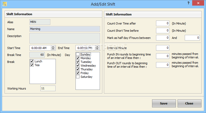Close the Add/Edit Shift dialog with X

(198, 3)
